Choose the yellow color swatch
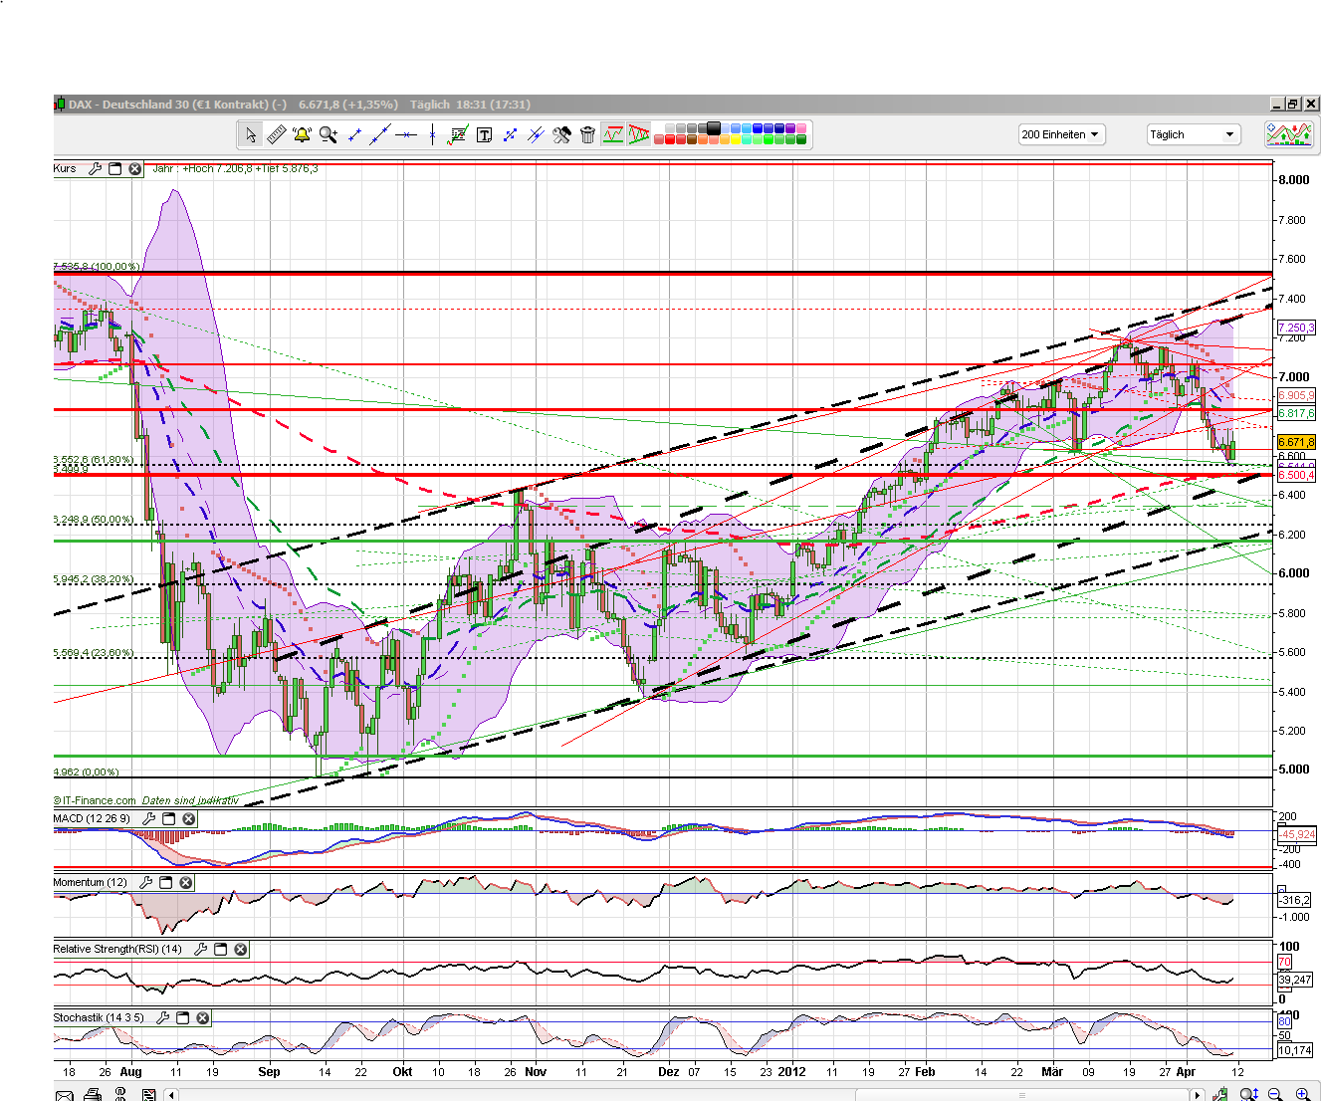The image size is (1321, 1101). tap(735, 139)
